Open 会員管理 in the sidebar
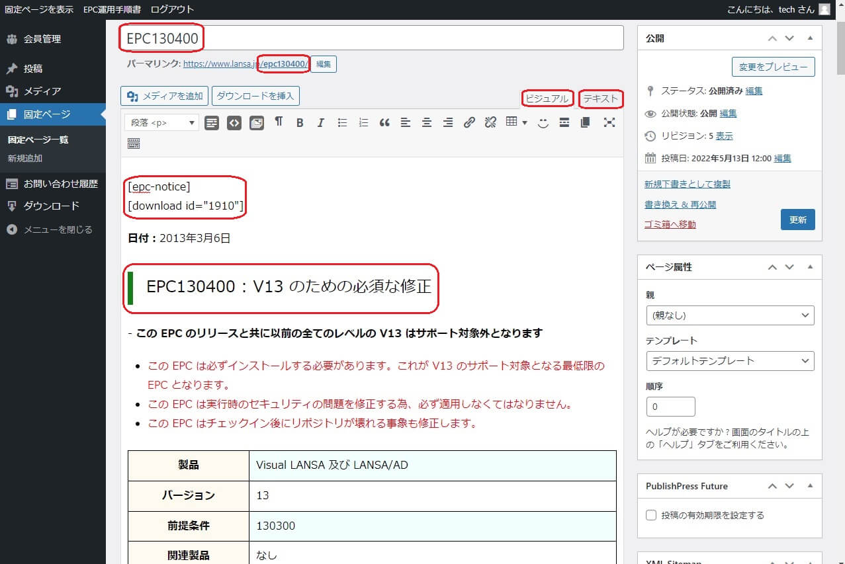Viewport: 845px width, 564px height. pos(53,39)
